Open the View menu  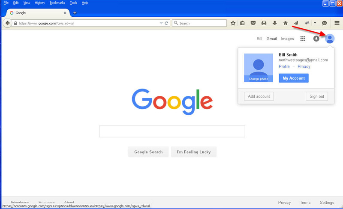27,3
